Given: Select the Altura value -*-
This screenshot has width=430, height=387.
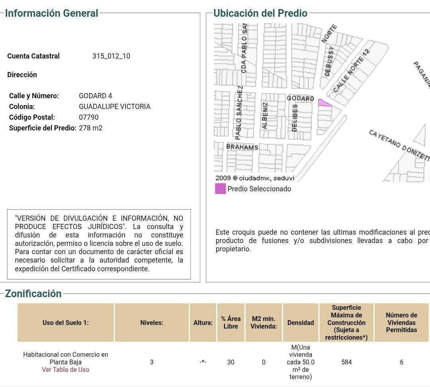Looking at the screenshot, I should pyautogui.click(x=203, y=362).
